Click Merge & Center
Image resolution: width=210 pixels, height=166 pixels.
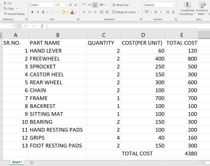pos(124,12)
